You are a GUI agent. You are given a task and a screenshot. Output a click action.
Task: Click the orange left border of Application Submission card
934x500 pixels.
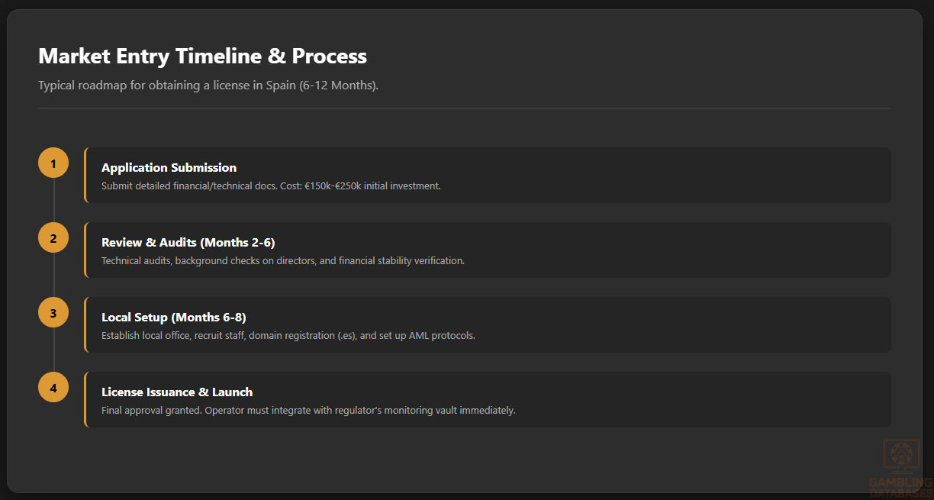[85, 176]
